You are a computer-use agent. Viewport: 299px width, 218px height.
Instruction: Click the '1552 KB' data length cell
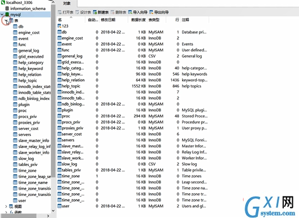pos(138,86)
